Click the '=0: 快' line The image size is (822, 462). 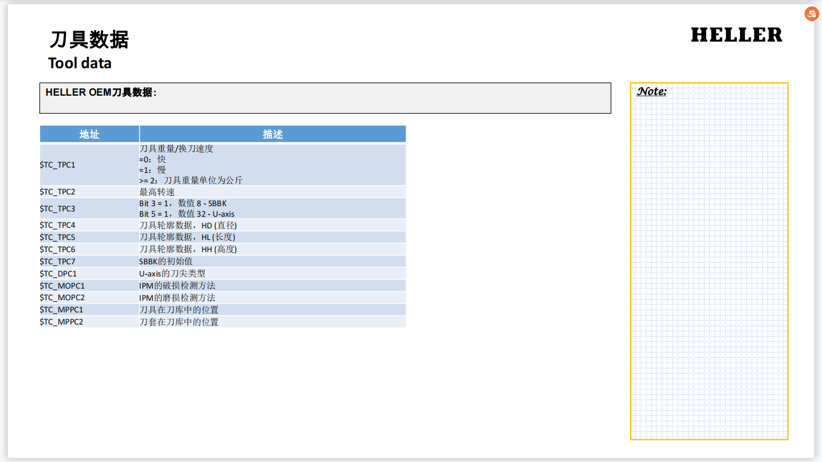pyautogui.click(x=153, y=160)
